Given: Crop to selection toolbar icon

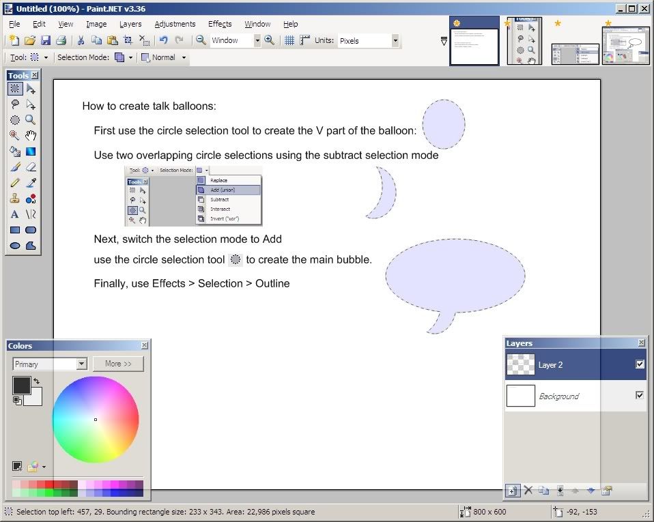Looking at the screenshot, I should pyautogui.click(x=128, y=40).
